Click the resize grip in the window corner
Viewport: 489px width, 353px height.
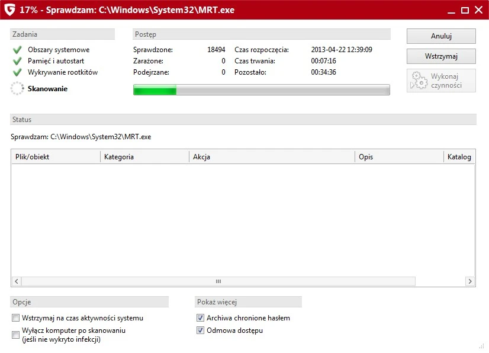point(482,346)
